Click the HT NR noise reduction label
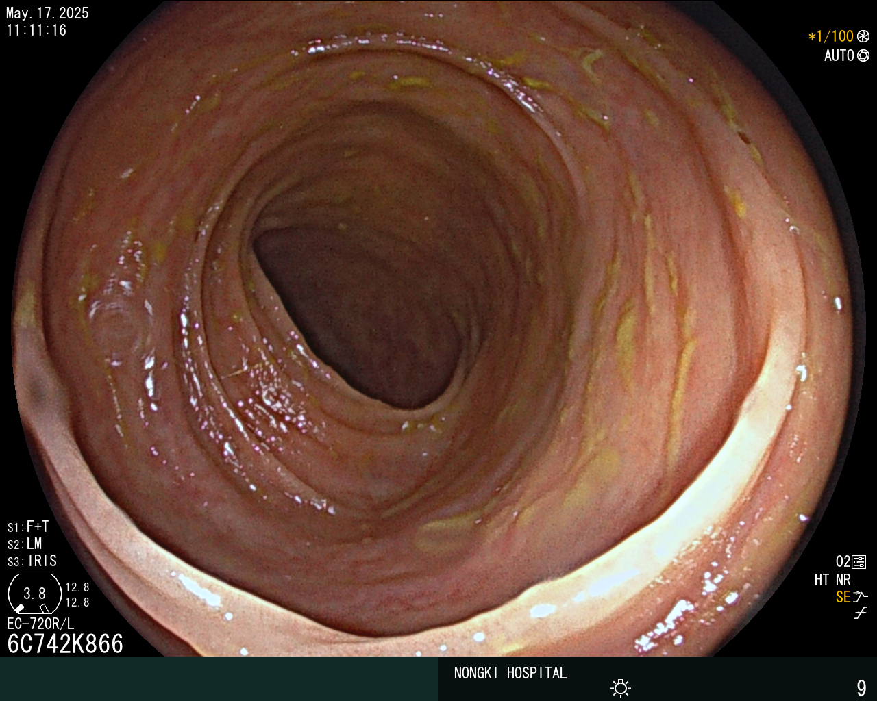The image size is (877, 701). coord(832,580)
